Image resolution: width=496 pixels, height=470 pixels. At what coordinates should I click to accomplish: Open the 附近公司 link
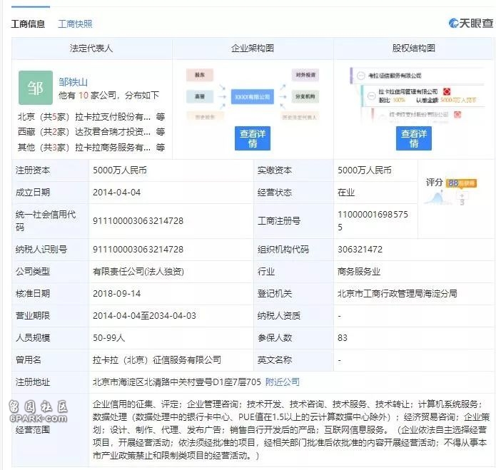tap(282, 382)
